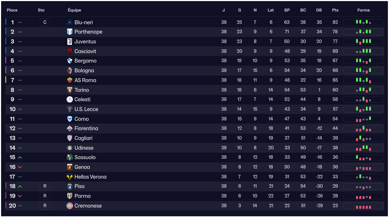The width and height of the screenshot is (389, 217).
Task: Click the Juventus club crest icon
Action: [70, 42]
